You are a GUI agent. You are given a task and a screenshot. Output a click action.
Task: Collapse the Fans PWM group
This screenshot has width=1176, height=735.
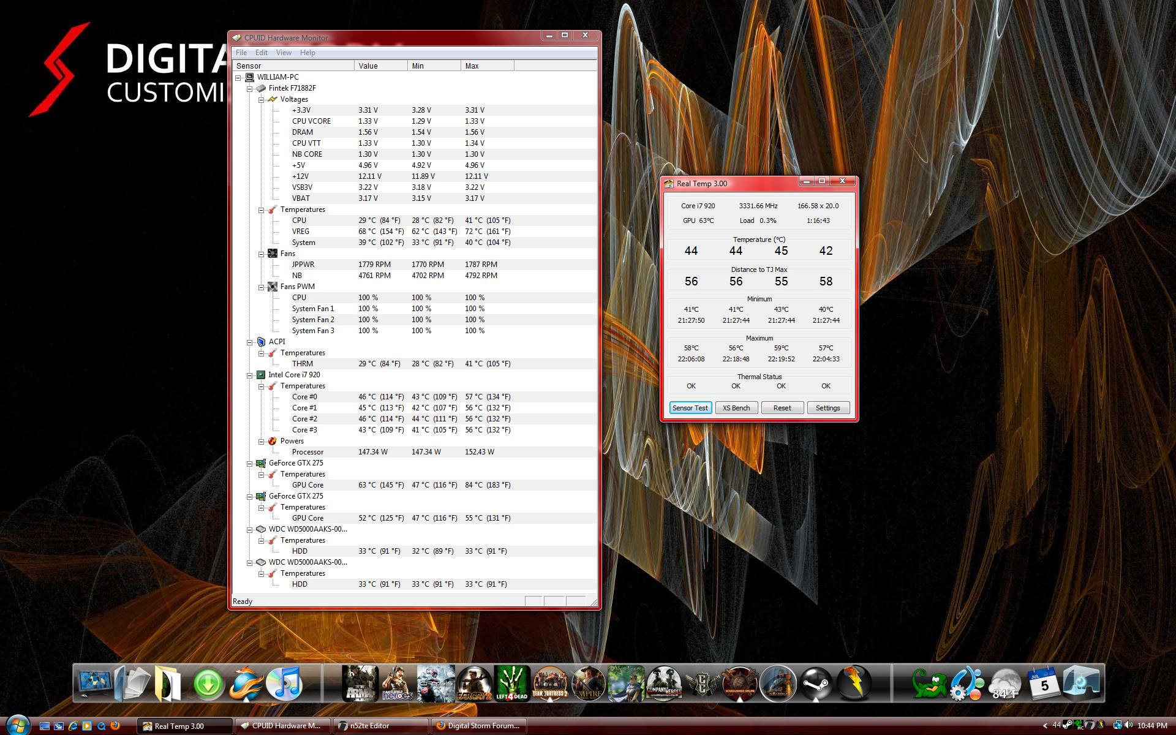click(x=262, y=287)
